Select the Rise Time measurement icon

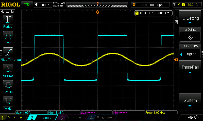pos(8,52)
